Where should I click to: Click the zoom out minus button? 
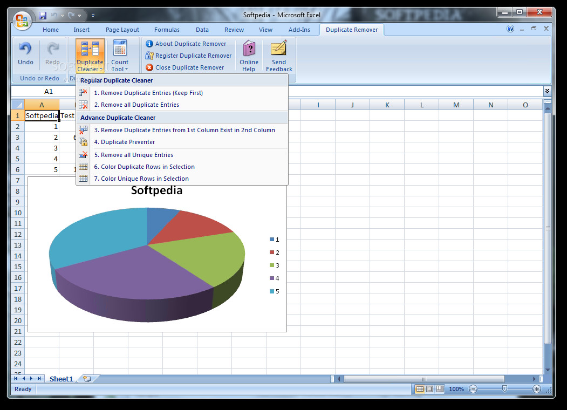pyautogui.click(x=473, y=389)
